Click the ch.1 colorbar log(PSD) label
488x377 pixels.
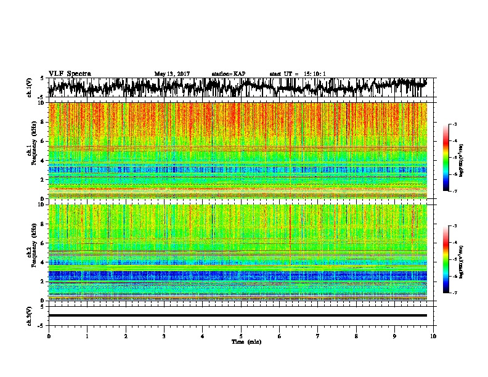(x=462, y=161)
